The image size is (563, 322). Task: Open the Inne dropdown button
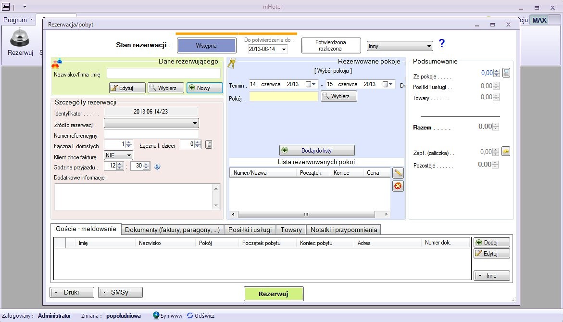(491, 276)
